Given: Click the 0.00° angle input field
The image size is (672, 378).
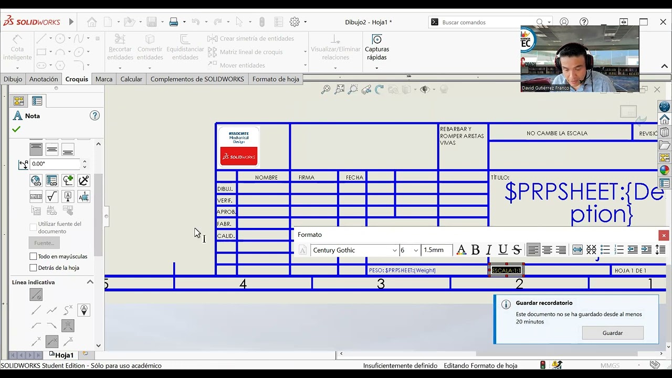Looking at the screenshot, I should point(55,164).
